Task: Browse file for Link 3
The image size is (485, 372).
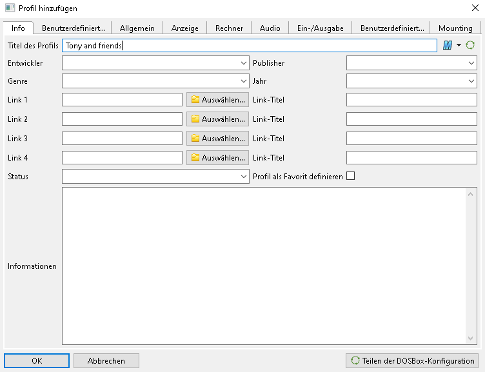Action: [217, 139]
